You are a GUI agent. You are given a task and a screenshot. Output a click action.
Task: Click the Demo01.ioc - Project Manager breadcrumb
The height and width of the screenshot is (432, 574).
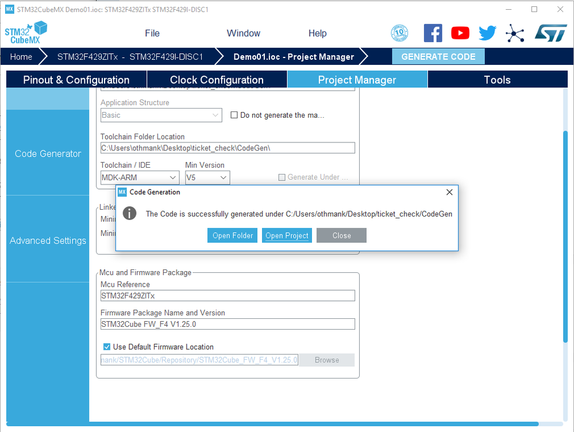(x=294, y=57)
